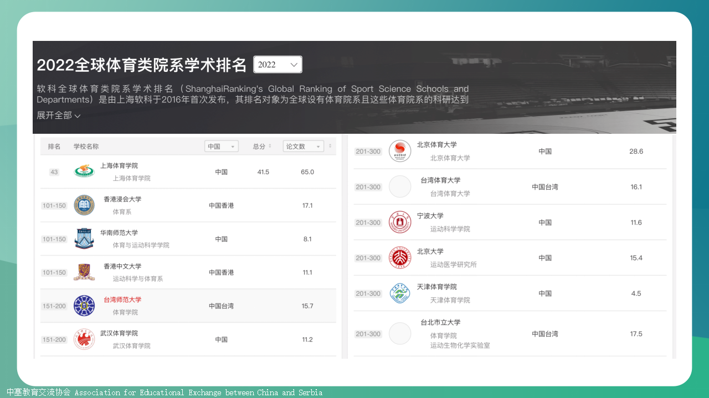
Task: Open the 天津体育学院 school name link
Action: [437, 287]
